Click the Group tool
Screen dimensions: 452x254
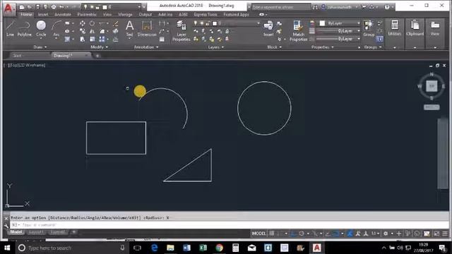click(x=369, y=28)
